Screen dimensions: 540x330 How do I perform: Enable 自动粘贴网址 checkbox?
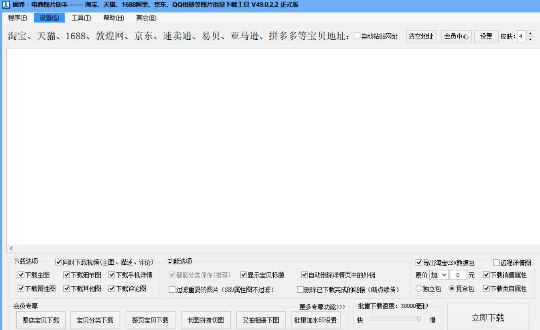coord(357,36)
